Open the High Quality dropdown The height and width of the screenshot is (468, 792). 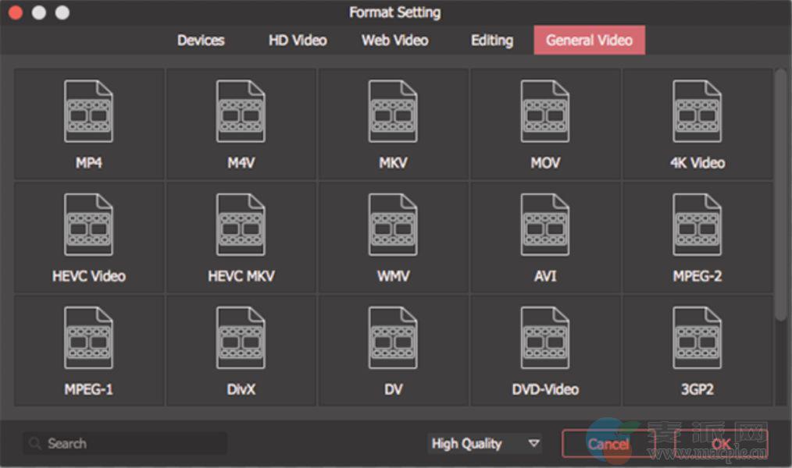(x=485, y=444)
